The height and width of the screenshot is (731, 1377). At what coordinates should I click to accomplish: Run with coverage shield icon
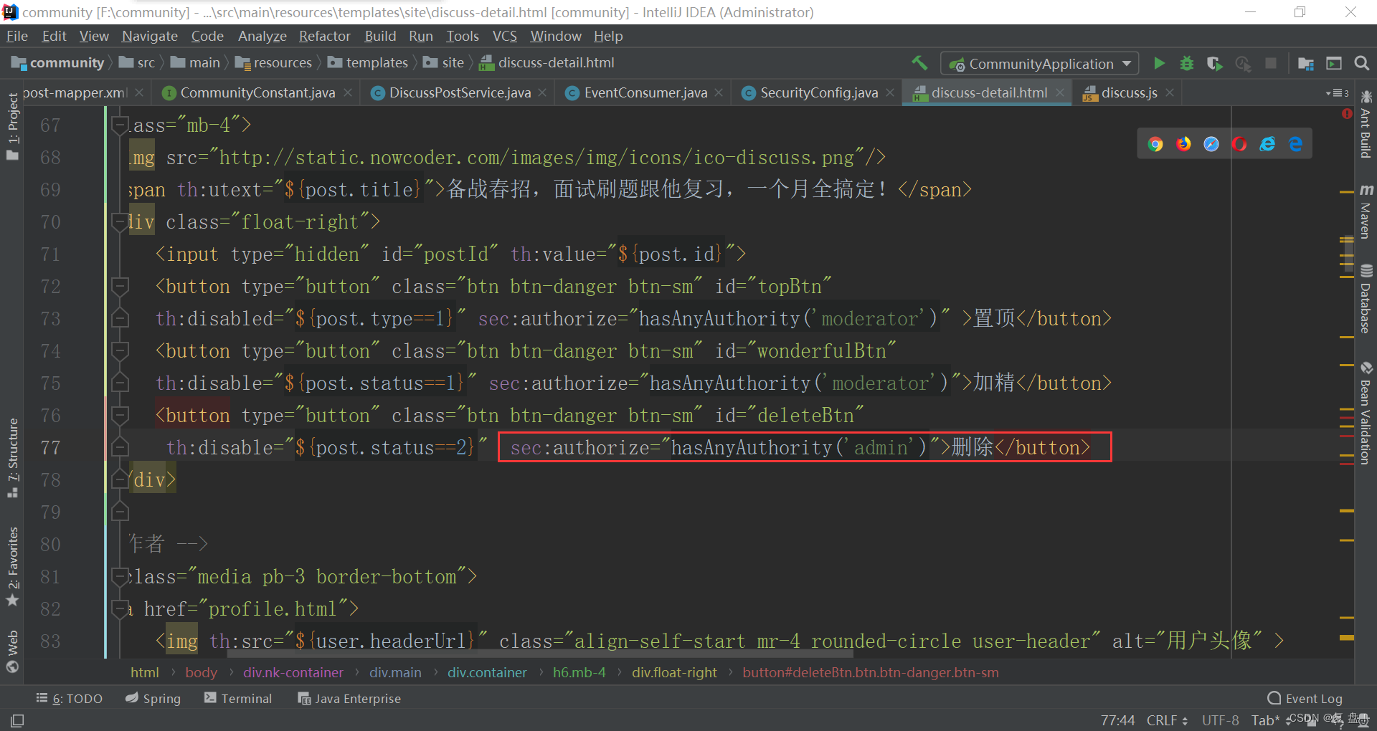point(1214,63)
